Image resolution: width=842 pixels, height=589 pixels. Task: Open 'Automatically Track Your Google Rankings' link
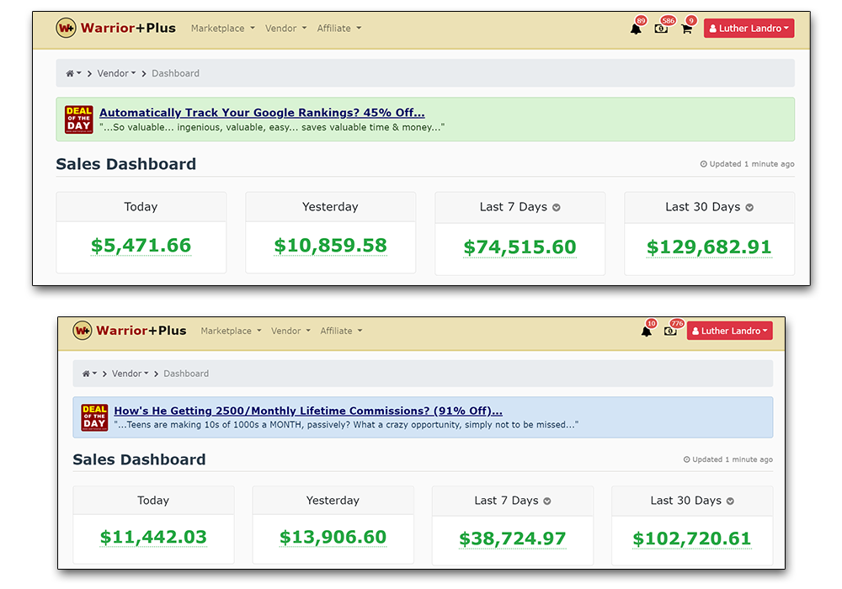click(x=262, y=113)
